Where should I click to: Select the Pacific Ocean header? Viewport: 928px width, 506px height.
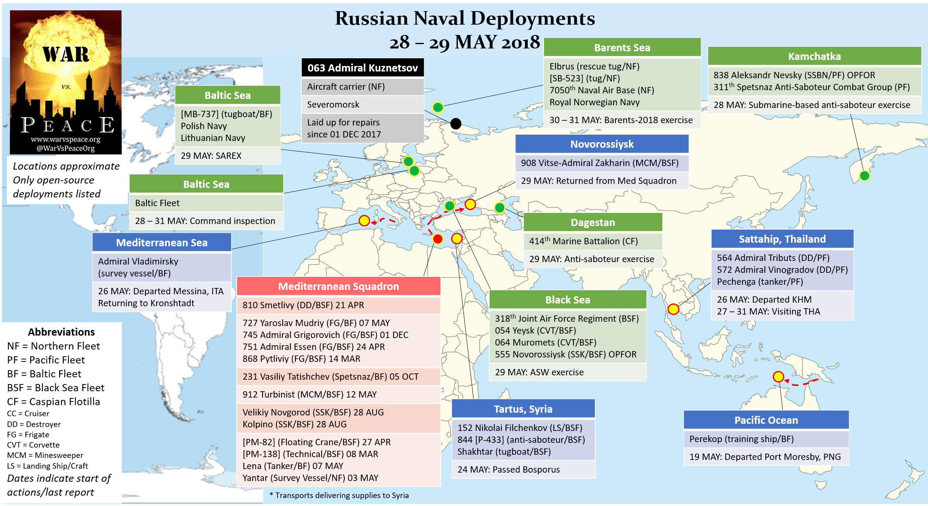tap(766, 420)
